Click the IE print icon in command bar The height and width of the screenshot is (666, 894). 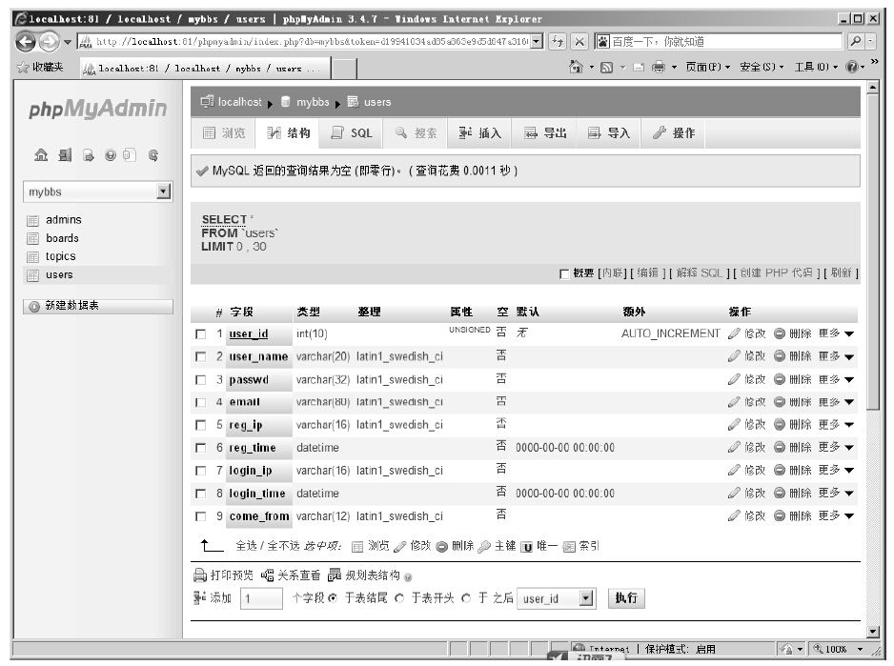coord(658,68)
